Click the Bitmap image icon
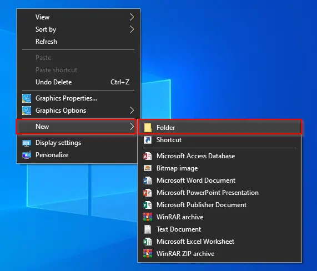Screen dimensions: 317x271 point(148,168)
